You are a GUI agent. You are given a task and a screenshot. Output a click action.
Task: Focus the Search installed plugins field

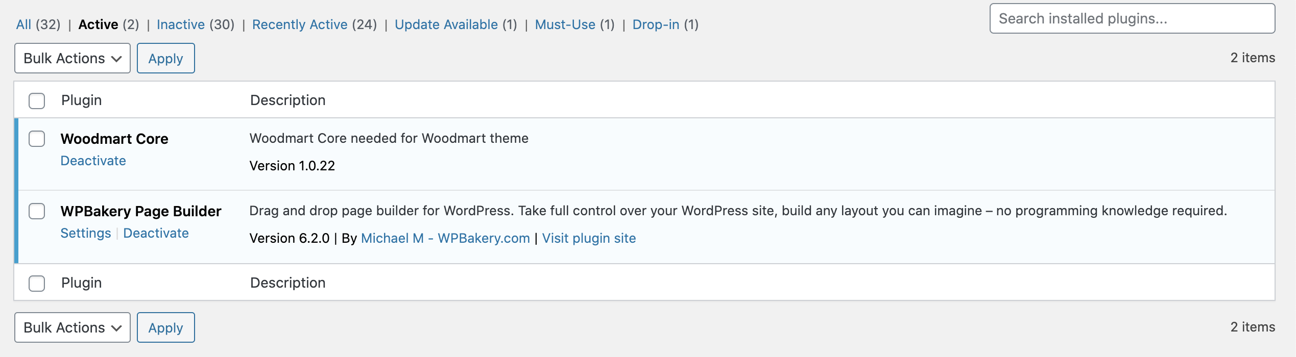click(1132, 18)
